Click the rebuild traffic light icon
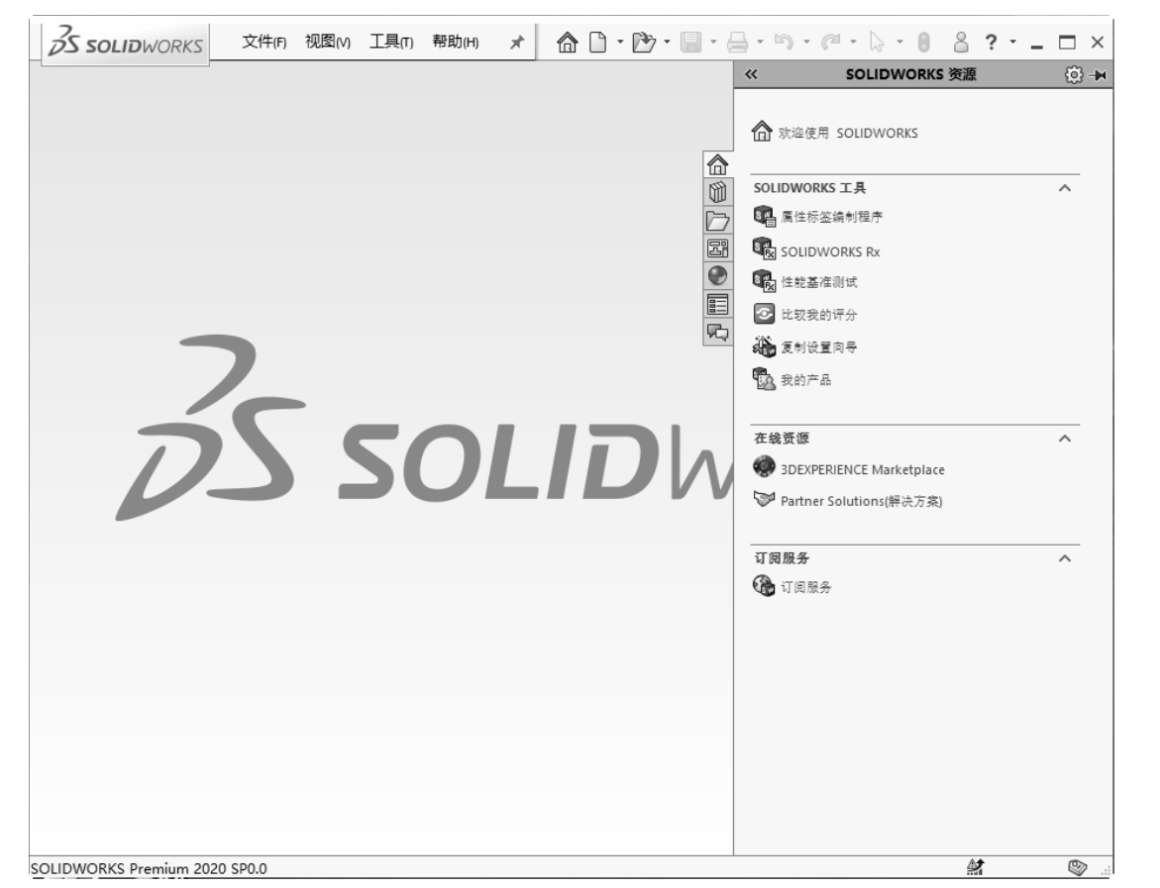1160x888 pixels. [923, 43]
